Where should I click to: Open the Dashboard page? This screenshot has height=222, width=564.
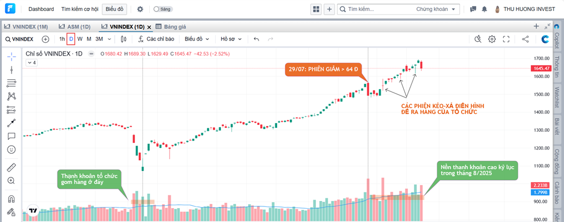[x=41, y=9]
